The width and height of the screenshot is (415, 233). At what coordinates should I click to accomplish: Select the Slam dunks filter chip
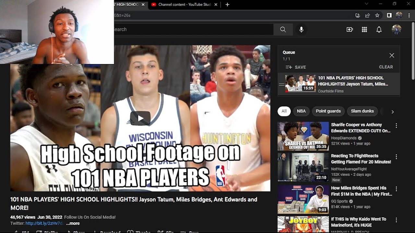pyautogui.click(x=362, y=111)
